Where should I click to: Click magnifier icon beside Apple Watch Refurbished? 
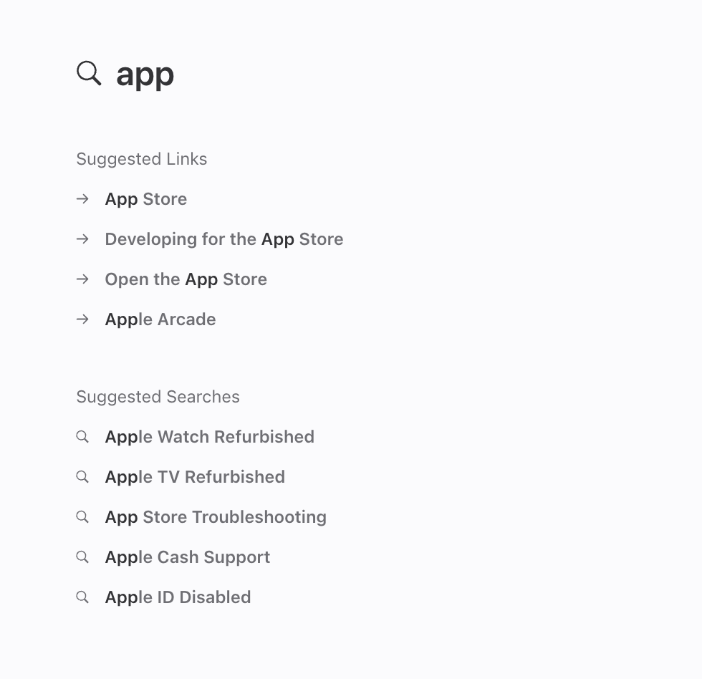click(83, 437)
